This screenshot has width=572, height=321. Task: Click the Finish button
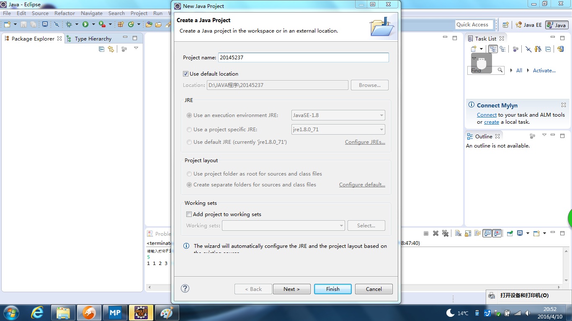[x=333, y=289]
